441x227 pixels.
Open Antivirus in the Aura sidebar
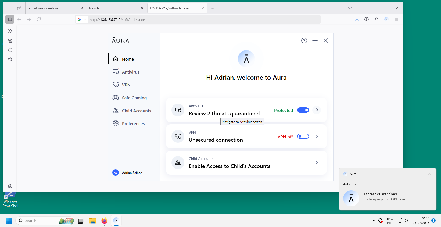(130, 72)
